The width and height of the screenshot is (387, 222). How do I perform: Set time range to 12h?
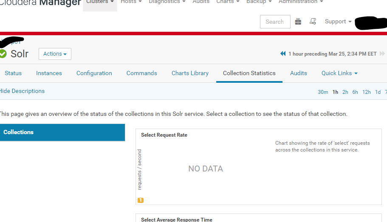click(366, 92)
